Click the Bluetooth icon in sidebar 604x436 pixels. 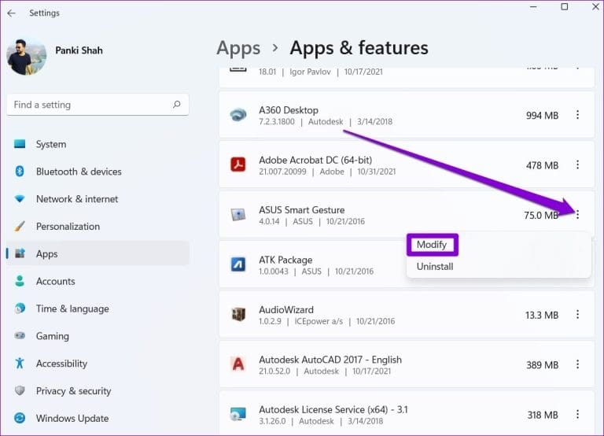(x=20, y=171)
